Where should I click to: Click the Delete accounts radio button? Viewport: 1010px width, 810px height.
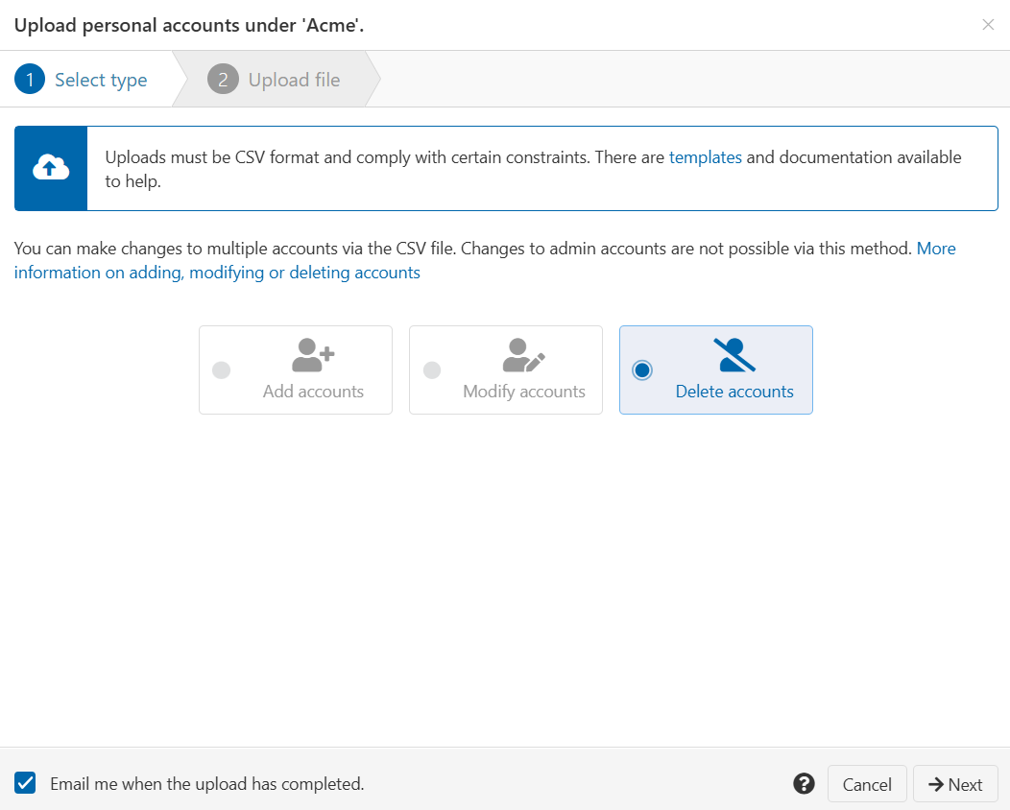[642, 369]
